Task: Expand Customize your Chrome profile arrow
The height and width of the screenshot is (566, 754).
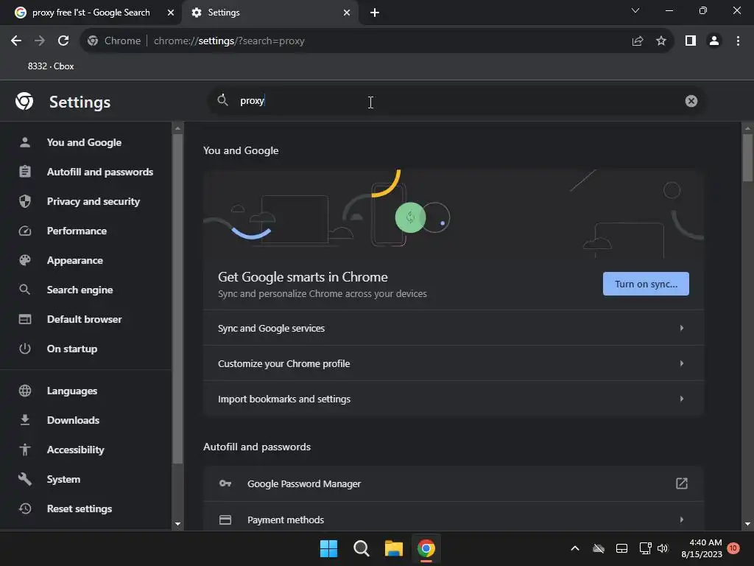Action: point(681,363)
